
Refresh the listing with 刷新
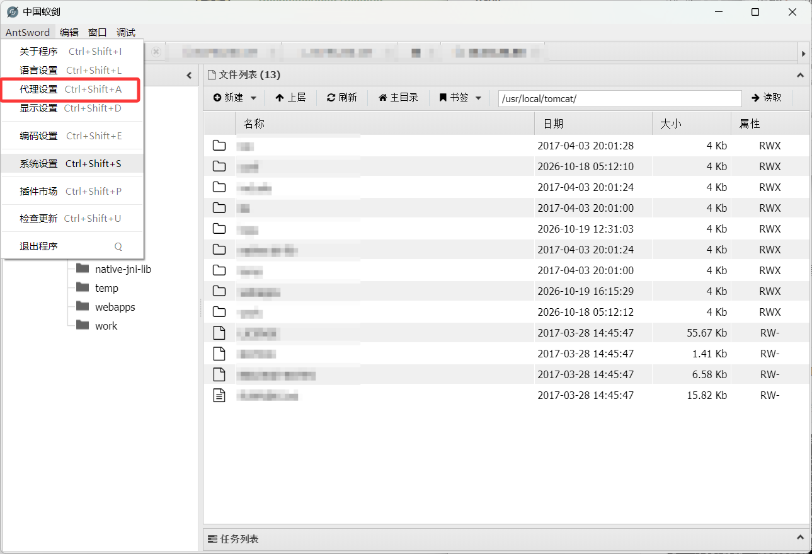click(342, 98)
